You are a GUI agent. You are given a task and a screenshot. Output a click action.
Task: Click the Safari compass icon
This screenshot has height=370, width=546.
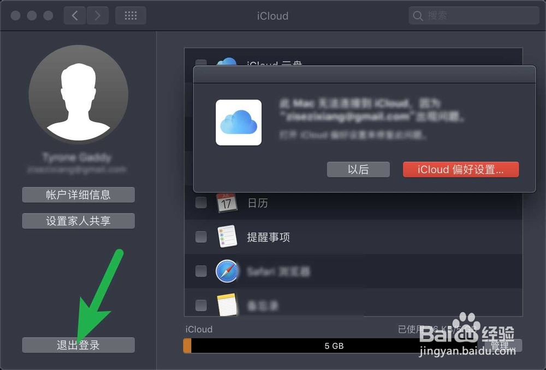227,271
